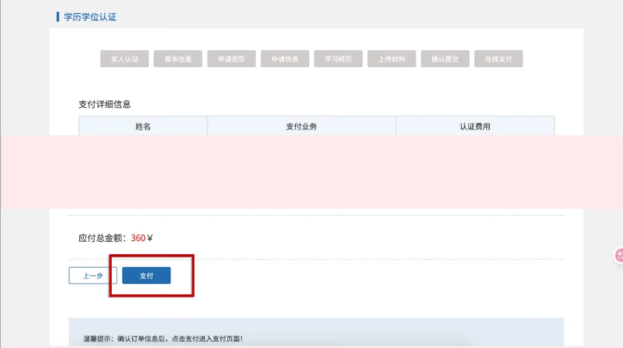
Task: Click the 认证费用 column header
Action: [475, 127]
